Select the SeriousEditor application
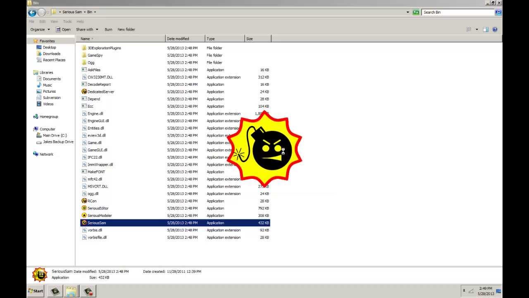Viewport: 529px width, 298px height. [98, 208]
